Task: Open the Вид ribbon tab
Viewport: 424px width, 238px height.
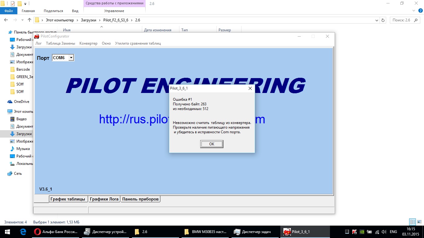Action: coord(75,11)
